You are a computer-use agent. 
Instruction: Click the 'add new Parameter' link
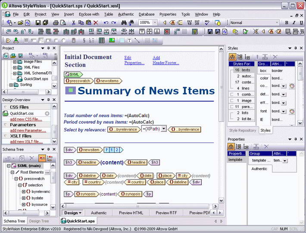pyautogui.click(x=28, y=130)
